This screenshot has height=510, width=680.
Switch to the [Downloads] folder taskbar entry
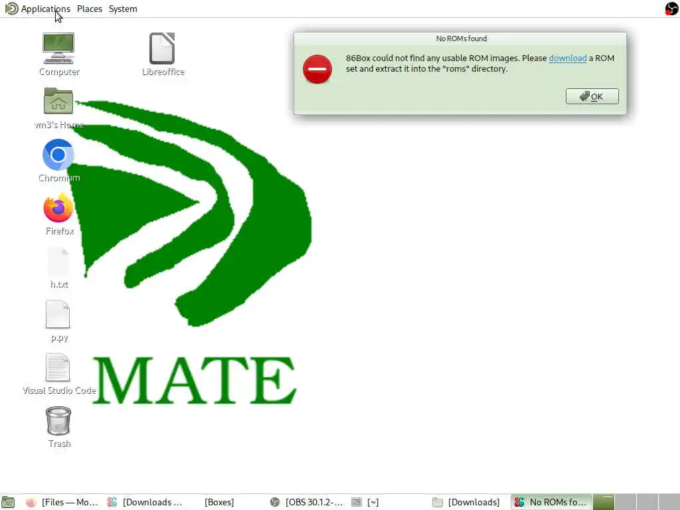coord(468,502)
